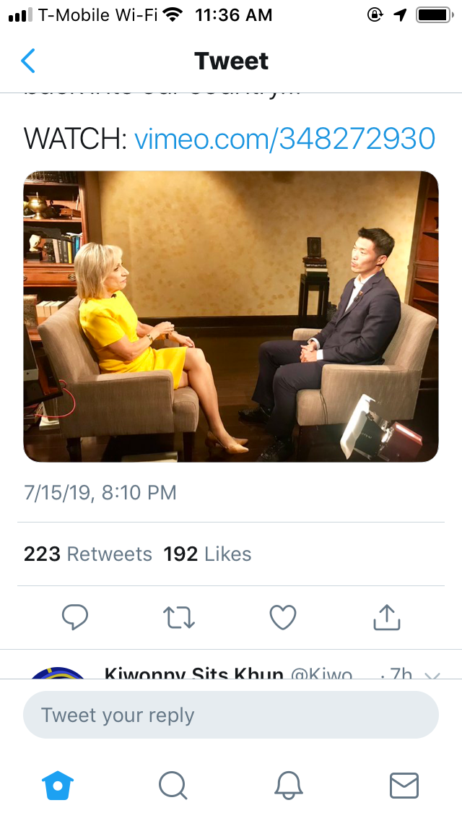Tap the Kiwonny Sits Khun username

point(193,674)
